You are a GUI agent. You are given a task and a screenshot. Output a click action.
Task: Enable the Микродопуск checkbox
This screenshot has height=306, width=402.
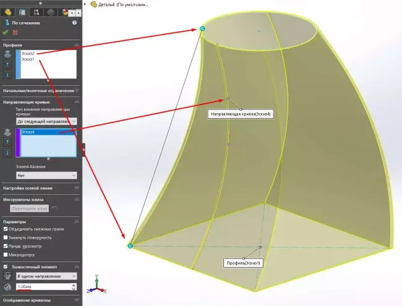tap(6, 255)
